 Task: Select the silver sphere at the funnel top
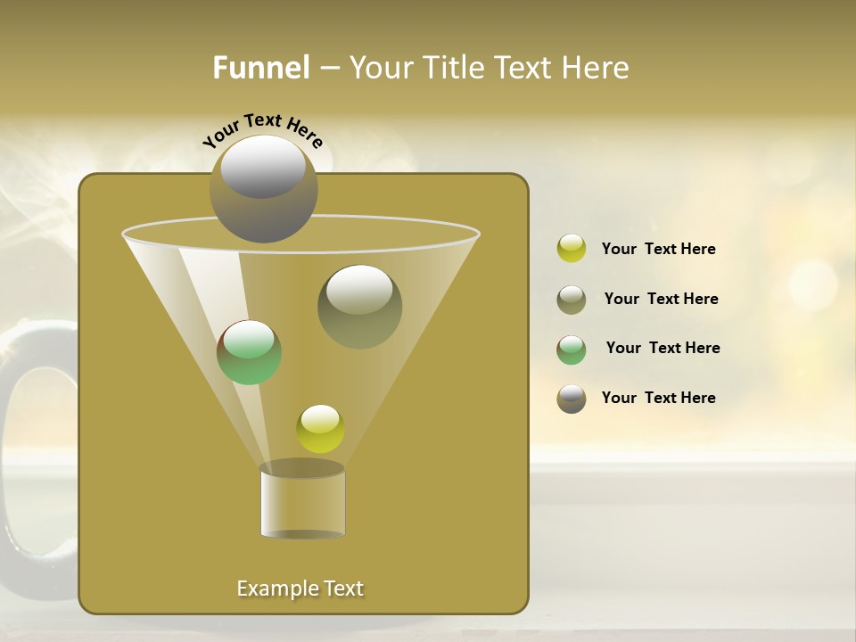point(265,192)
